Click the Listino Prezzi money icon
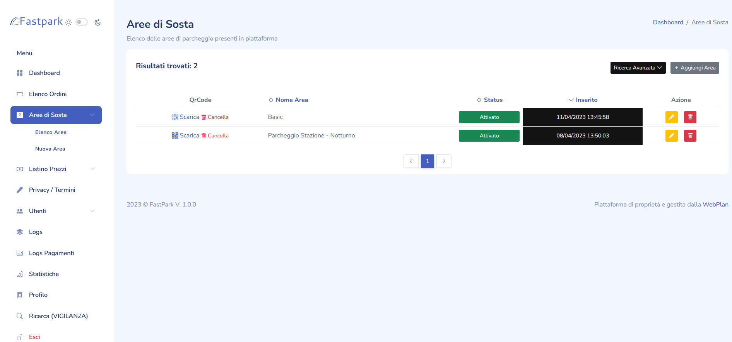Image resolution: width=732 pixels, height=342 pixels. point(20,169)
